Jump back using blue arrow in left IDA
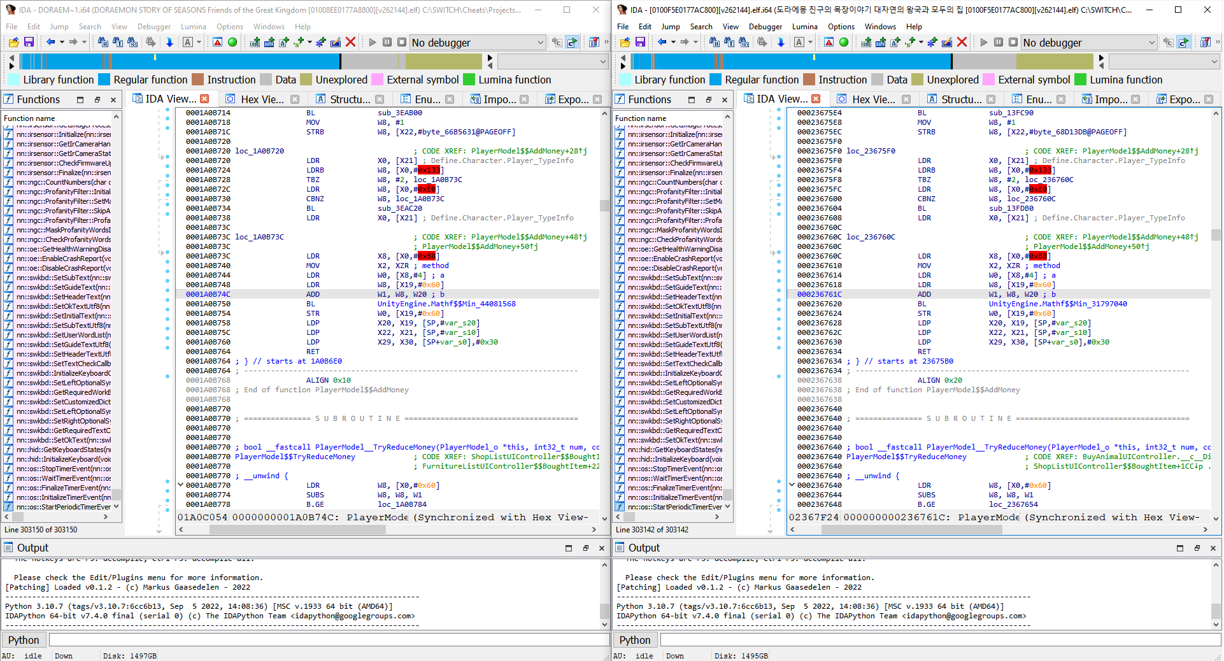1224x661 pixels. point(50,42)
